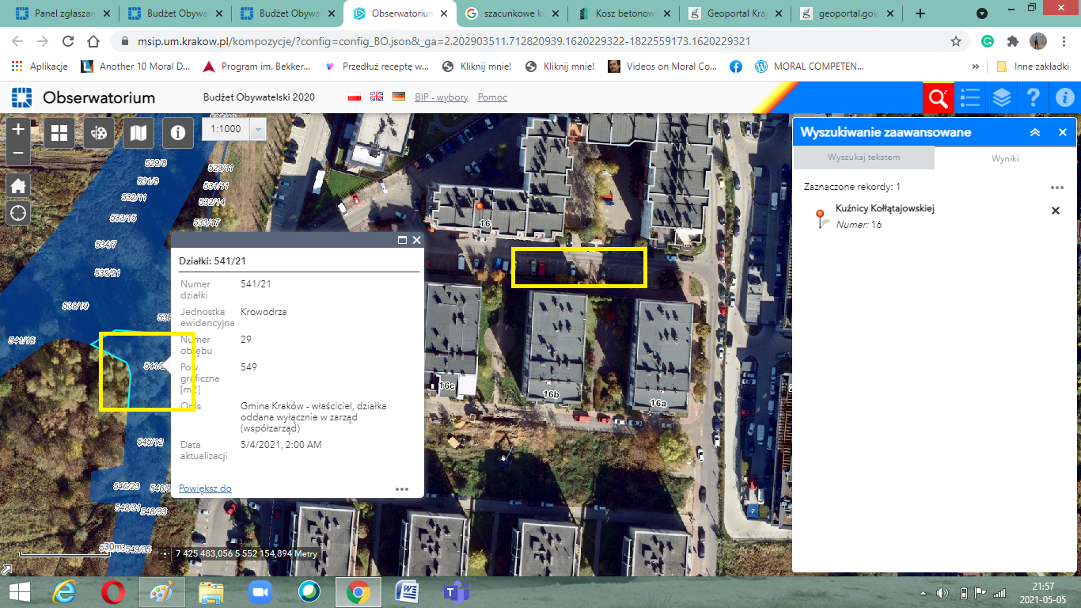Open the layers stack panel
This screenshot has width=1081, height=608.
click(1002, 98)
